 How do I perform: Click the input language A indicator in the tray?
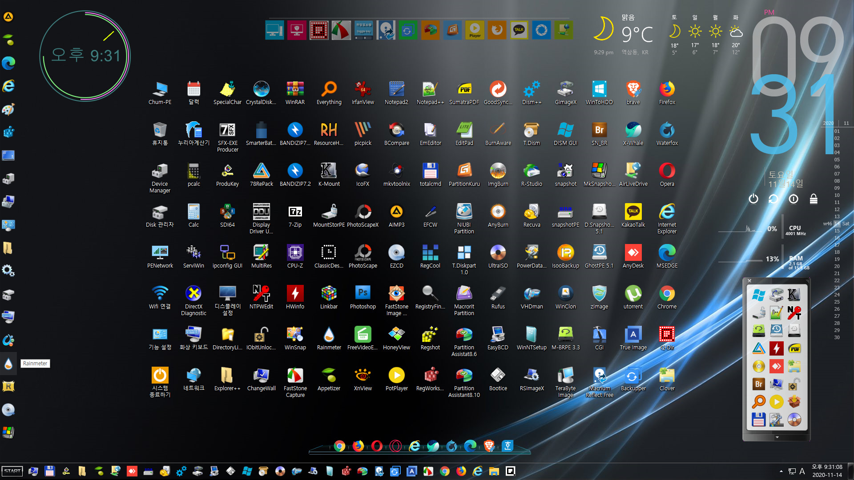pyautogui.click(x=802, y=471)
